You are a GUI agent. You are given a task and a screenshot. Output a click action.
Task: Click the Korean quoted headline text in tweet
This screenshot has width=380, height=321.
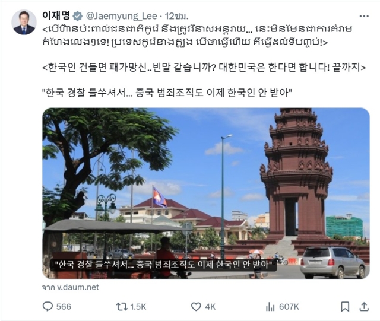[x=167, y=93]
